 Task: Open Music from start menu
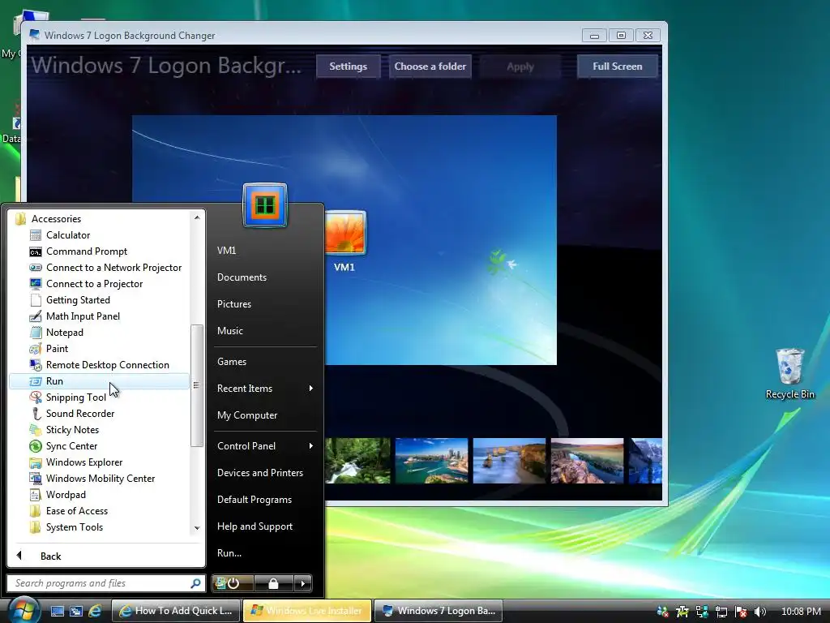coord(229,331)
